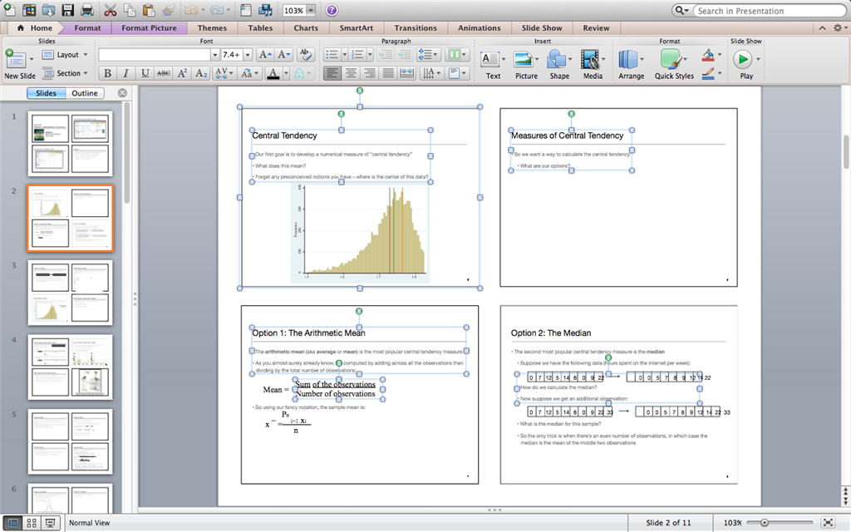Adjust the zoom slider in status bar

tap(765, 522)
